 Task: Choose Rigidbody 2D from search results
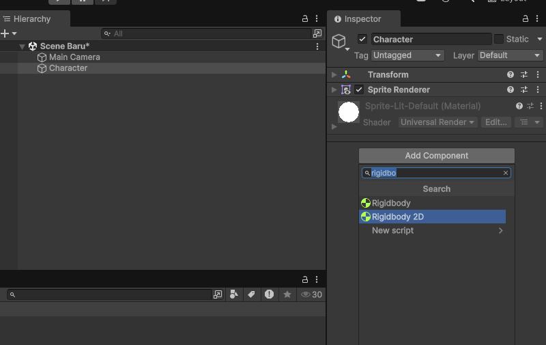[432, 217]
